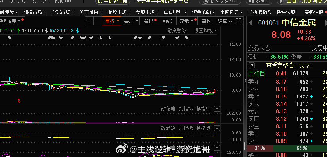Toggle the fullscreen chart icon
327x157 pixels.
(238, 21)
